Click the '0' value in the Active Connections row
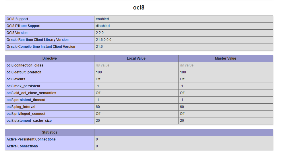283x154 pixels. tap(97, 146)
